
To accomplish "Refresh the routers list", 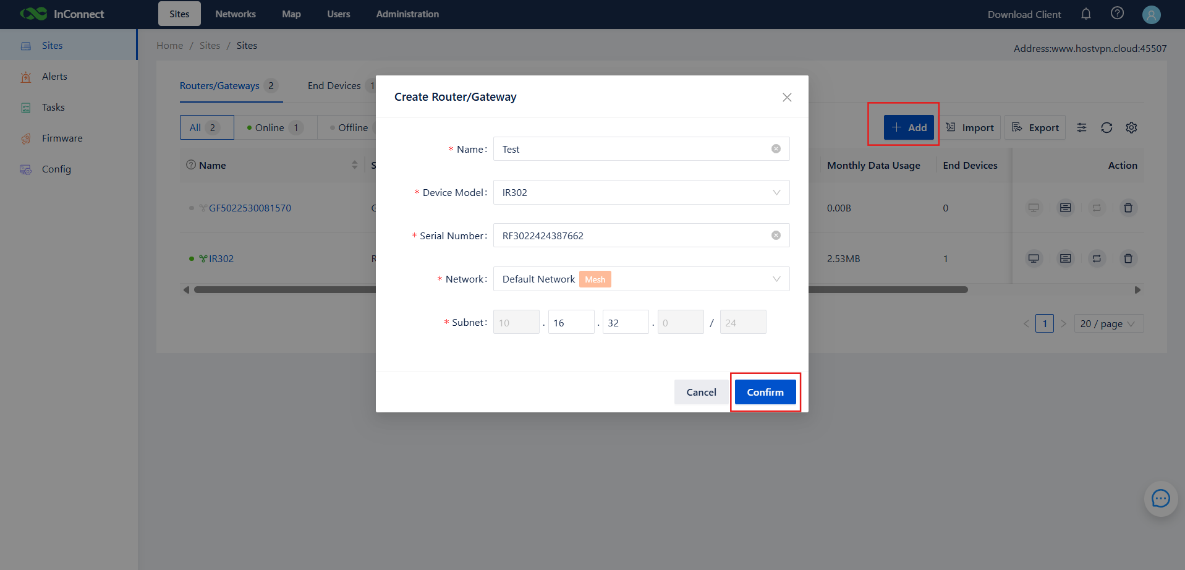I will point(1106,127).
